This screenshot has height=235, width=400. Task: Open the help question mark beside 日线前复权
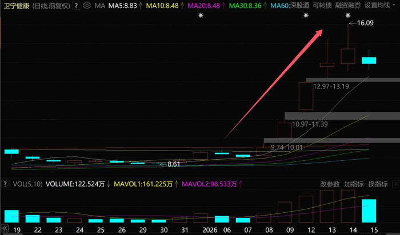point(76,5)
